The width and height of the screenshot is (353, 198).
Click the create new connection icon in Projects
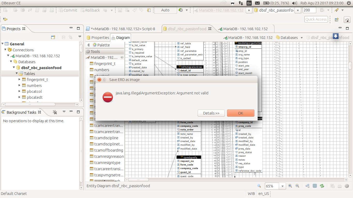(53, 37)
